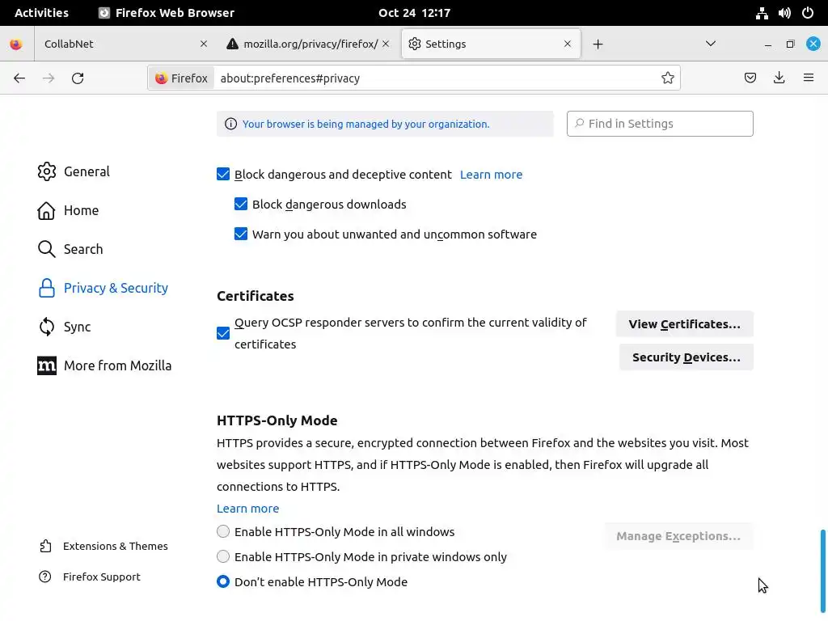
Task: Open the Security Devices dialog
Action: click(686, 357)
